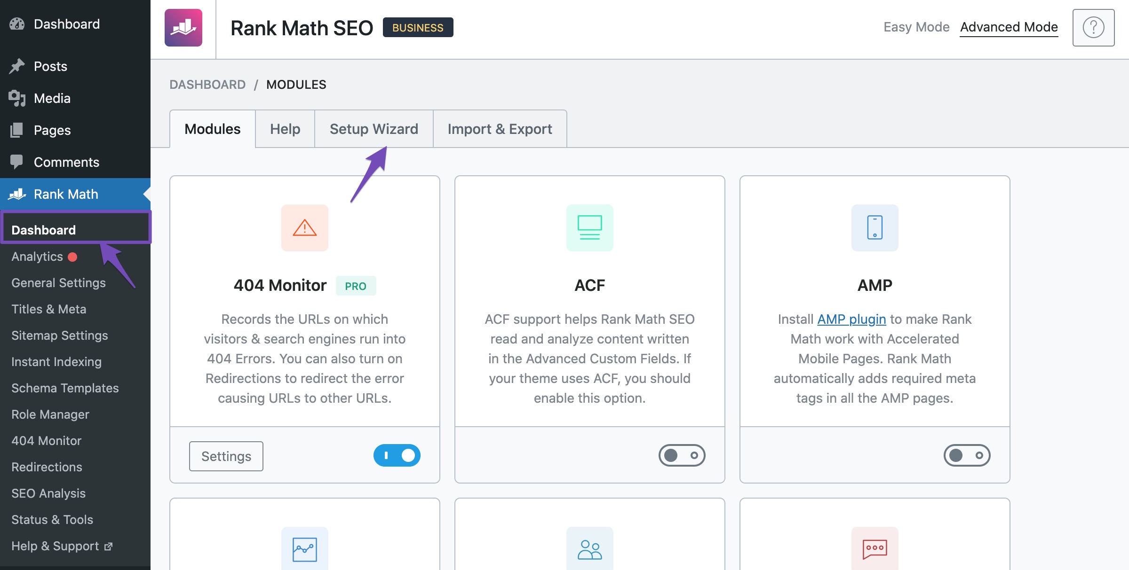
Task: Select the Setup Wizard tab
Action: click(x=374, y=128)
